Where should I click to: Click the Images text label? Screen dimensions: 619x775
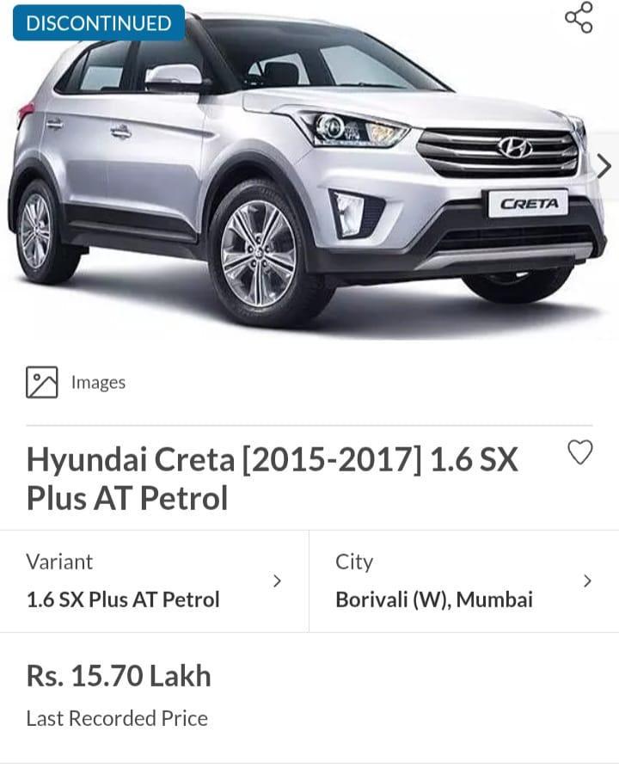click(98, 383)
